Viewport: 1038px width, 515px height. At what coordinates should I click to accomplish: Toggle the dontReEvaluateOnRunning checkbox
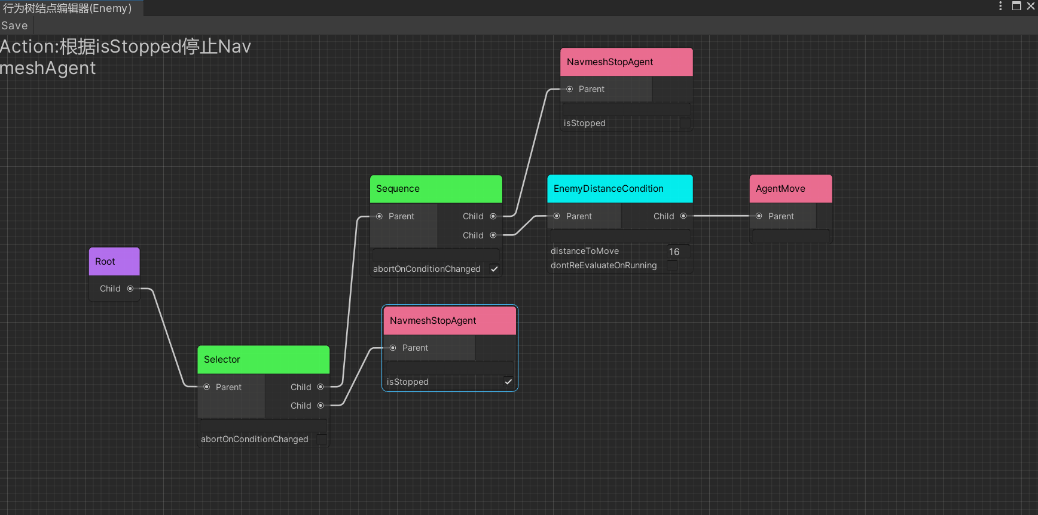672,265
